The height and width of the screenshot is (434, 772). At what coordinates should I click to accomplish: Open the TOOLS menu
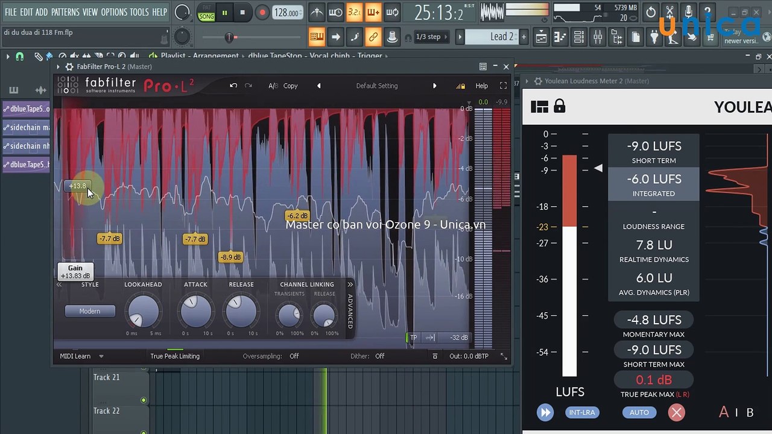point(139,12)
